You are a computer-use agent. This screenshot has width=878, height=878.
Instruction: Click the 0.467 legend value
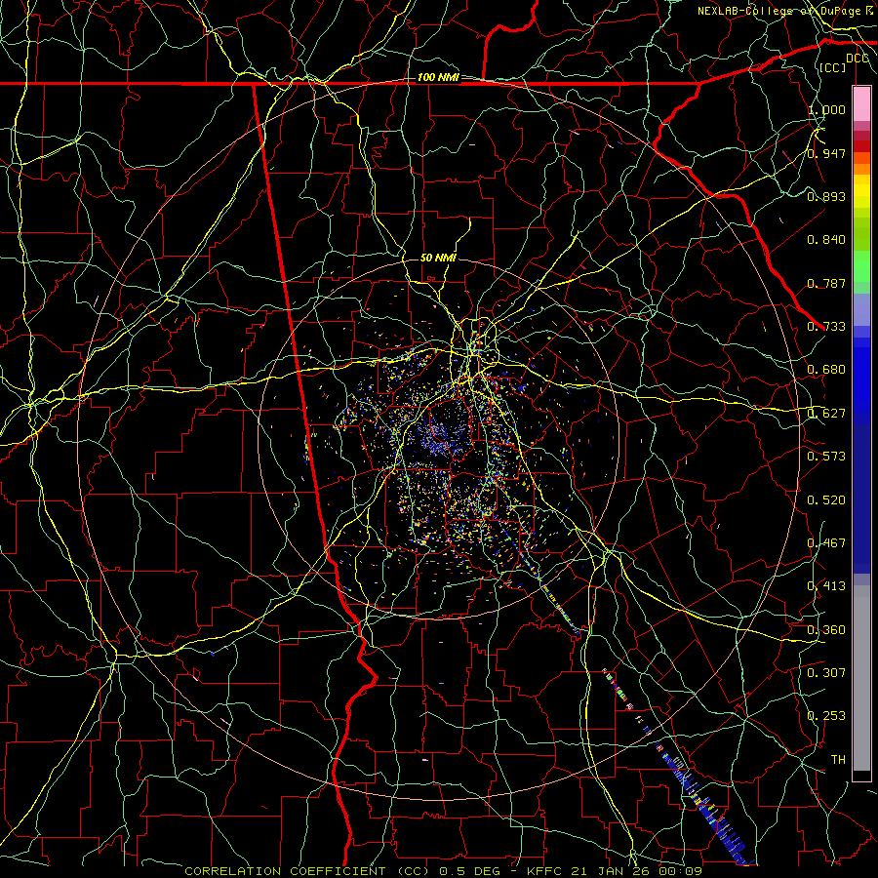[x=826, y=543]
